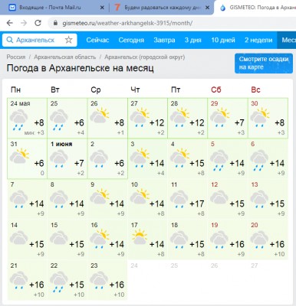Open the 10 дней forecast tab
Image resolution: width=296 pixels, height=306 pixels.
[x=223, y=40]
